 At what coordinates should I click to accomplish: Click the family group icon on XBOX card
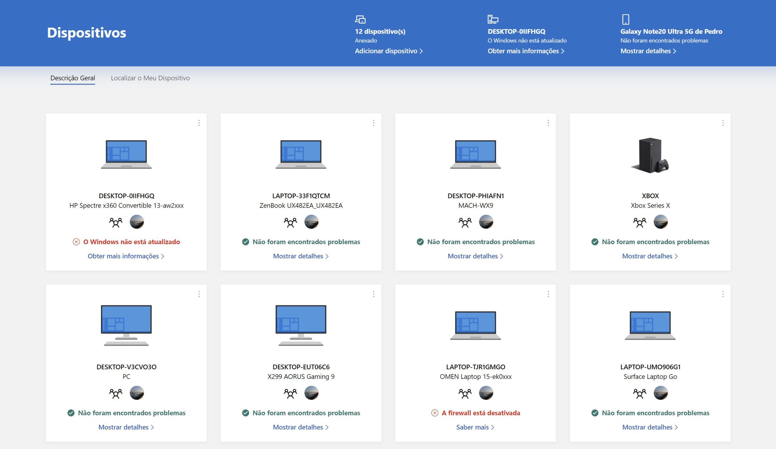(x=640, y=222)
